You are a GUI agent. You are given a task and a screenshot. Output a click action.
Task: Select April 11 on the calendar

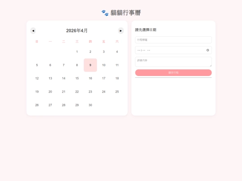pos(117,65)
